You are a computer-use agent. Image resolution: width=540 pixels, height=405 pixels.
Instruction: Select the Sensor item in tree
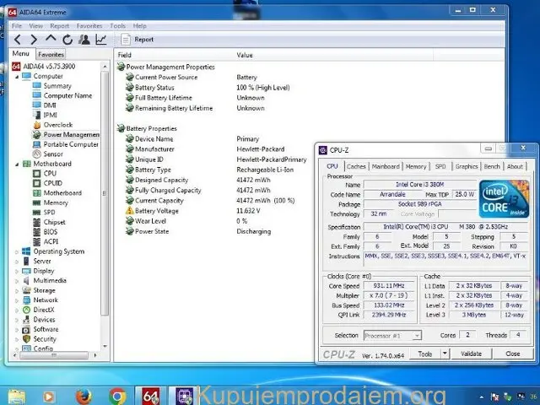[x=52, y=154]
